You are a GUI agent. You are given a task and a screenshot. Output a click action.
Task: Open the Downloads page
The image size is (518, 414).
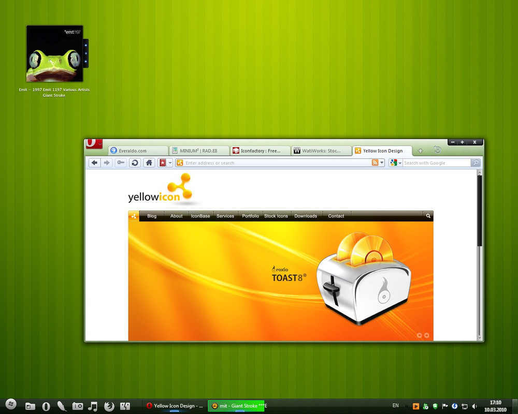point(306,216)
